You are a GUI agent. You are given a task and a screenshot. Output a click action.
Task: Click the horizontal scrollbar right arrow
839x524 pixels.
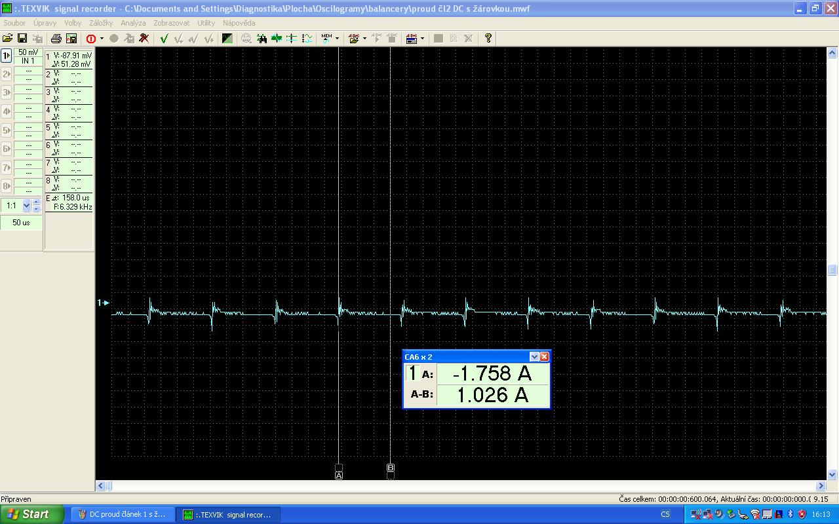821,486
